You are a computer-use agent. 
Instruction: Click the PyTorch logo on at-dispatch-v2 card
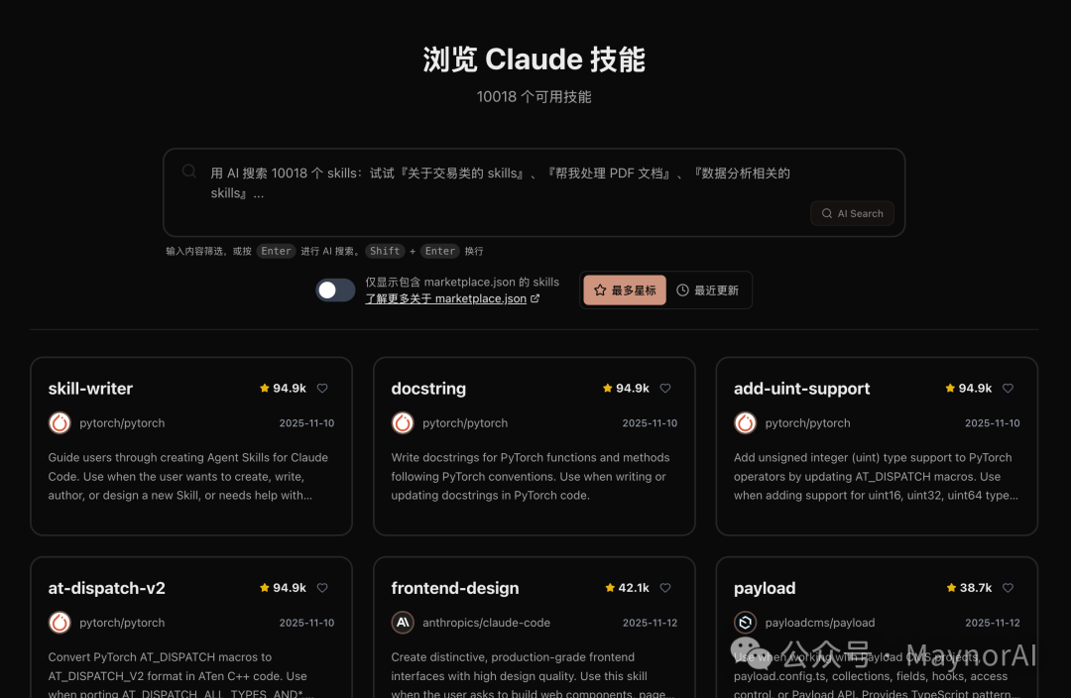(x=60, y=623)
